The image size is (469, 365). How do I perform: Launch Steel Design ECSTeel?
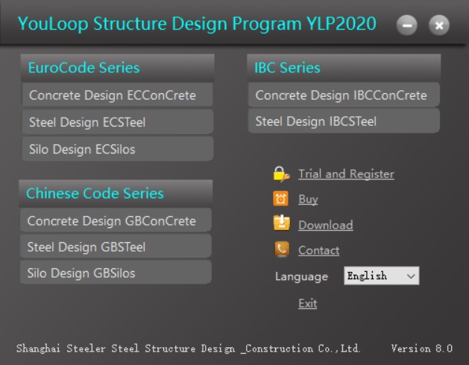(116, 122)
